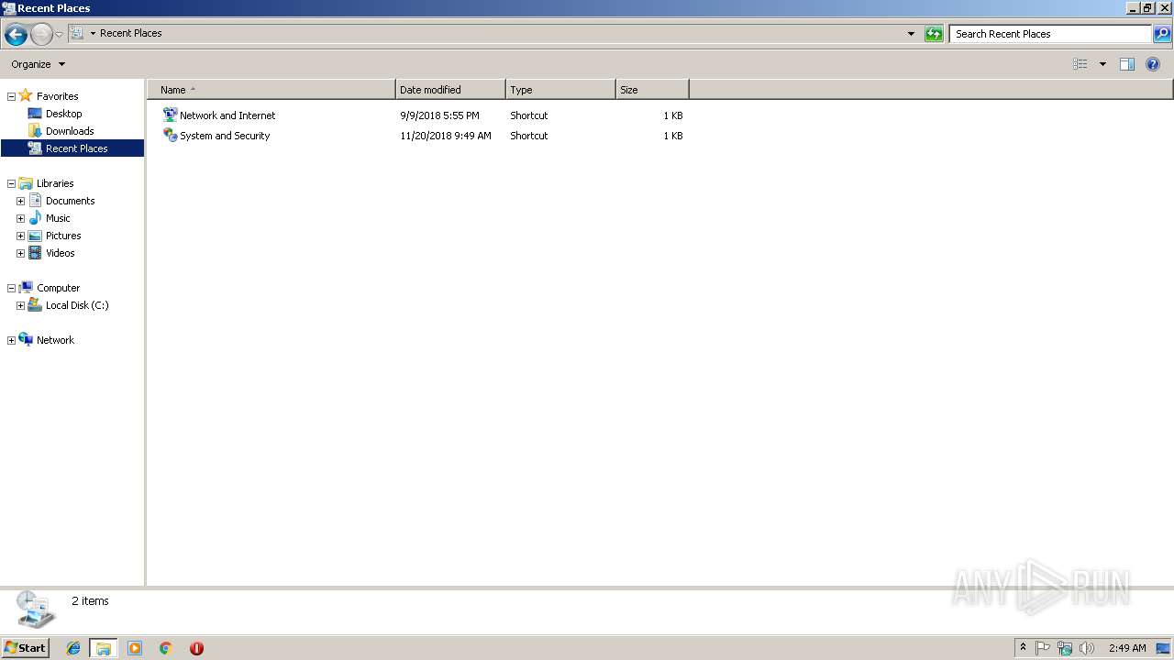This screenshot has height=660, width=1174.
Task: Click the Network and Internet shortcut icon
Action: [170, 115]
